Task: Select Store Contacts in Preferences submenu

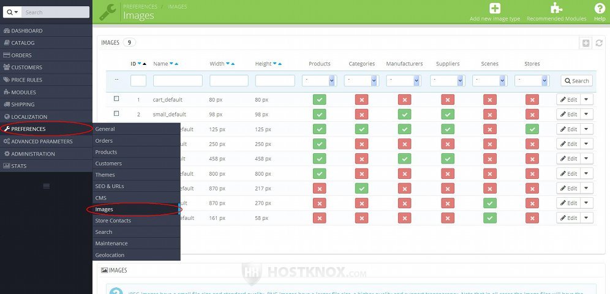Action: (x=136, y=221)
